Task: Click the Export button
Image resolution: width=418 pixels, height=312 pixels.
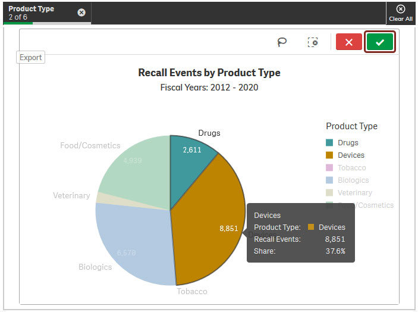Action: tap(31, 57)
